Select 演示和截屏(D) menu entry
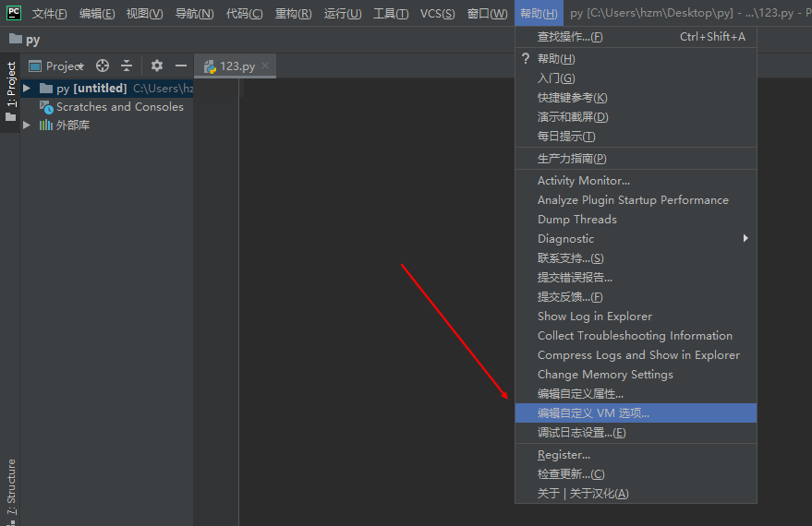 click(x=636, y=117)
